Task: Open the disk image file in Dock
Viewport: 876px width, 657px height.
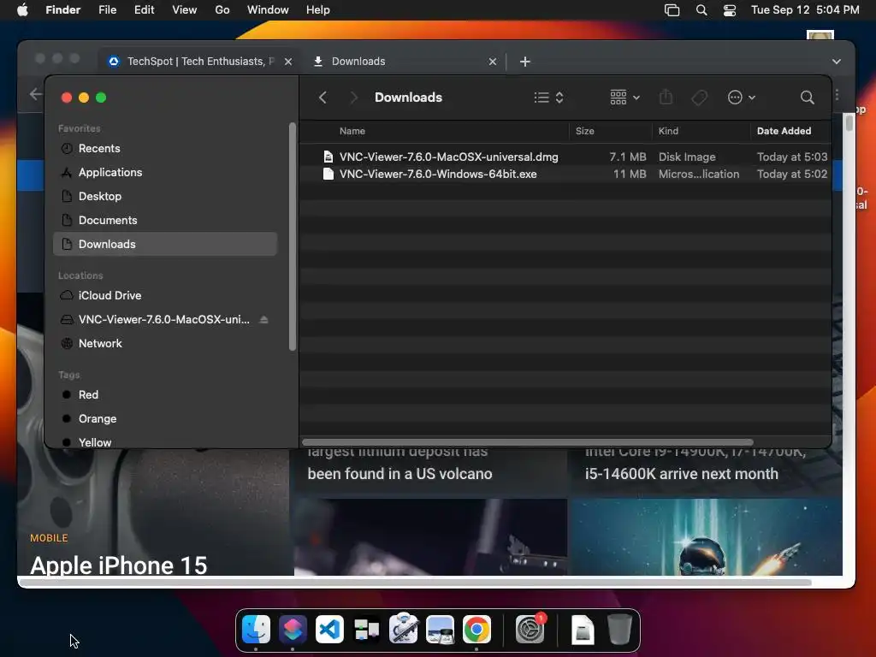Action: click(582, 629)
